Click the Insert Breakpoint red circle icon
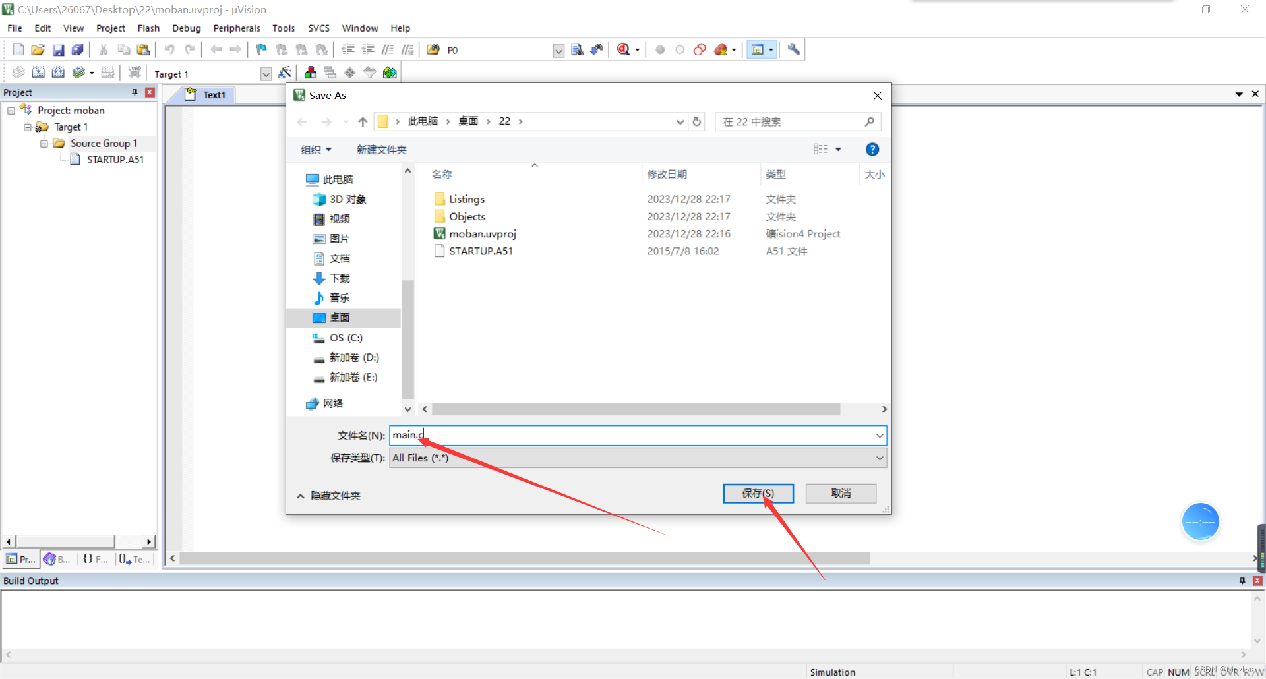 point(660,49)
